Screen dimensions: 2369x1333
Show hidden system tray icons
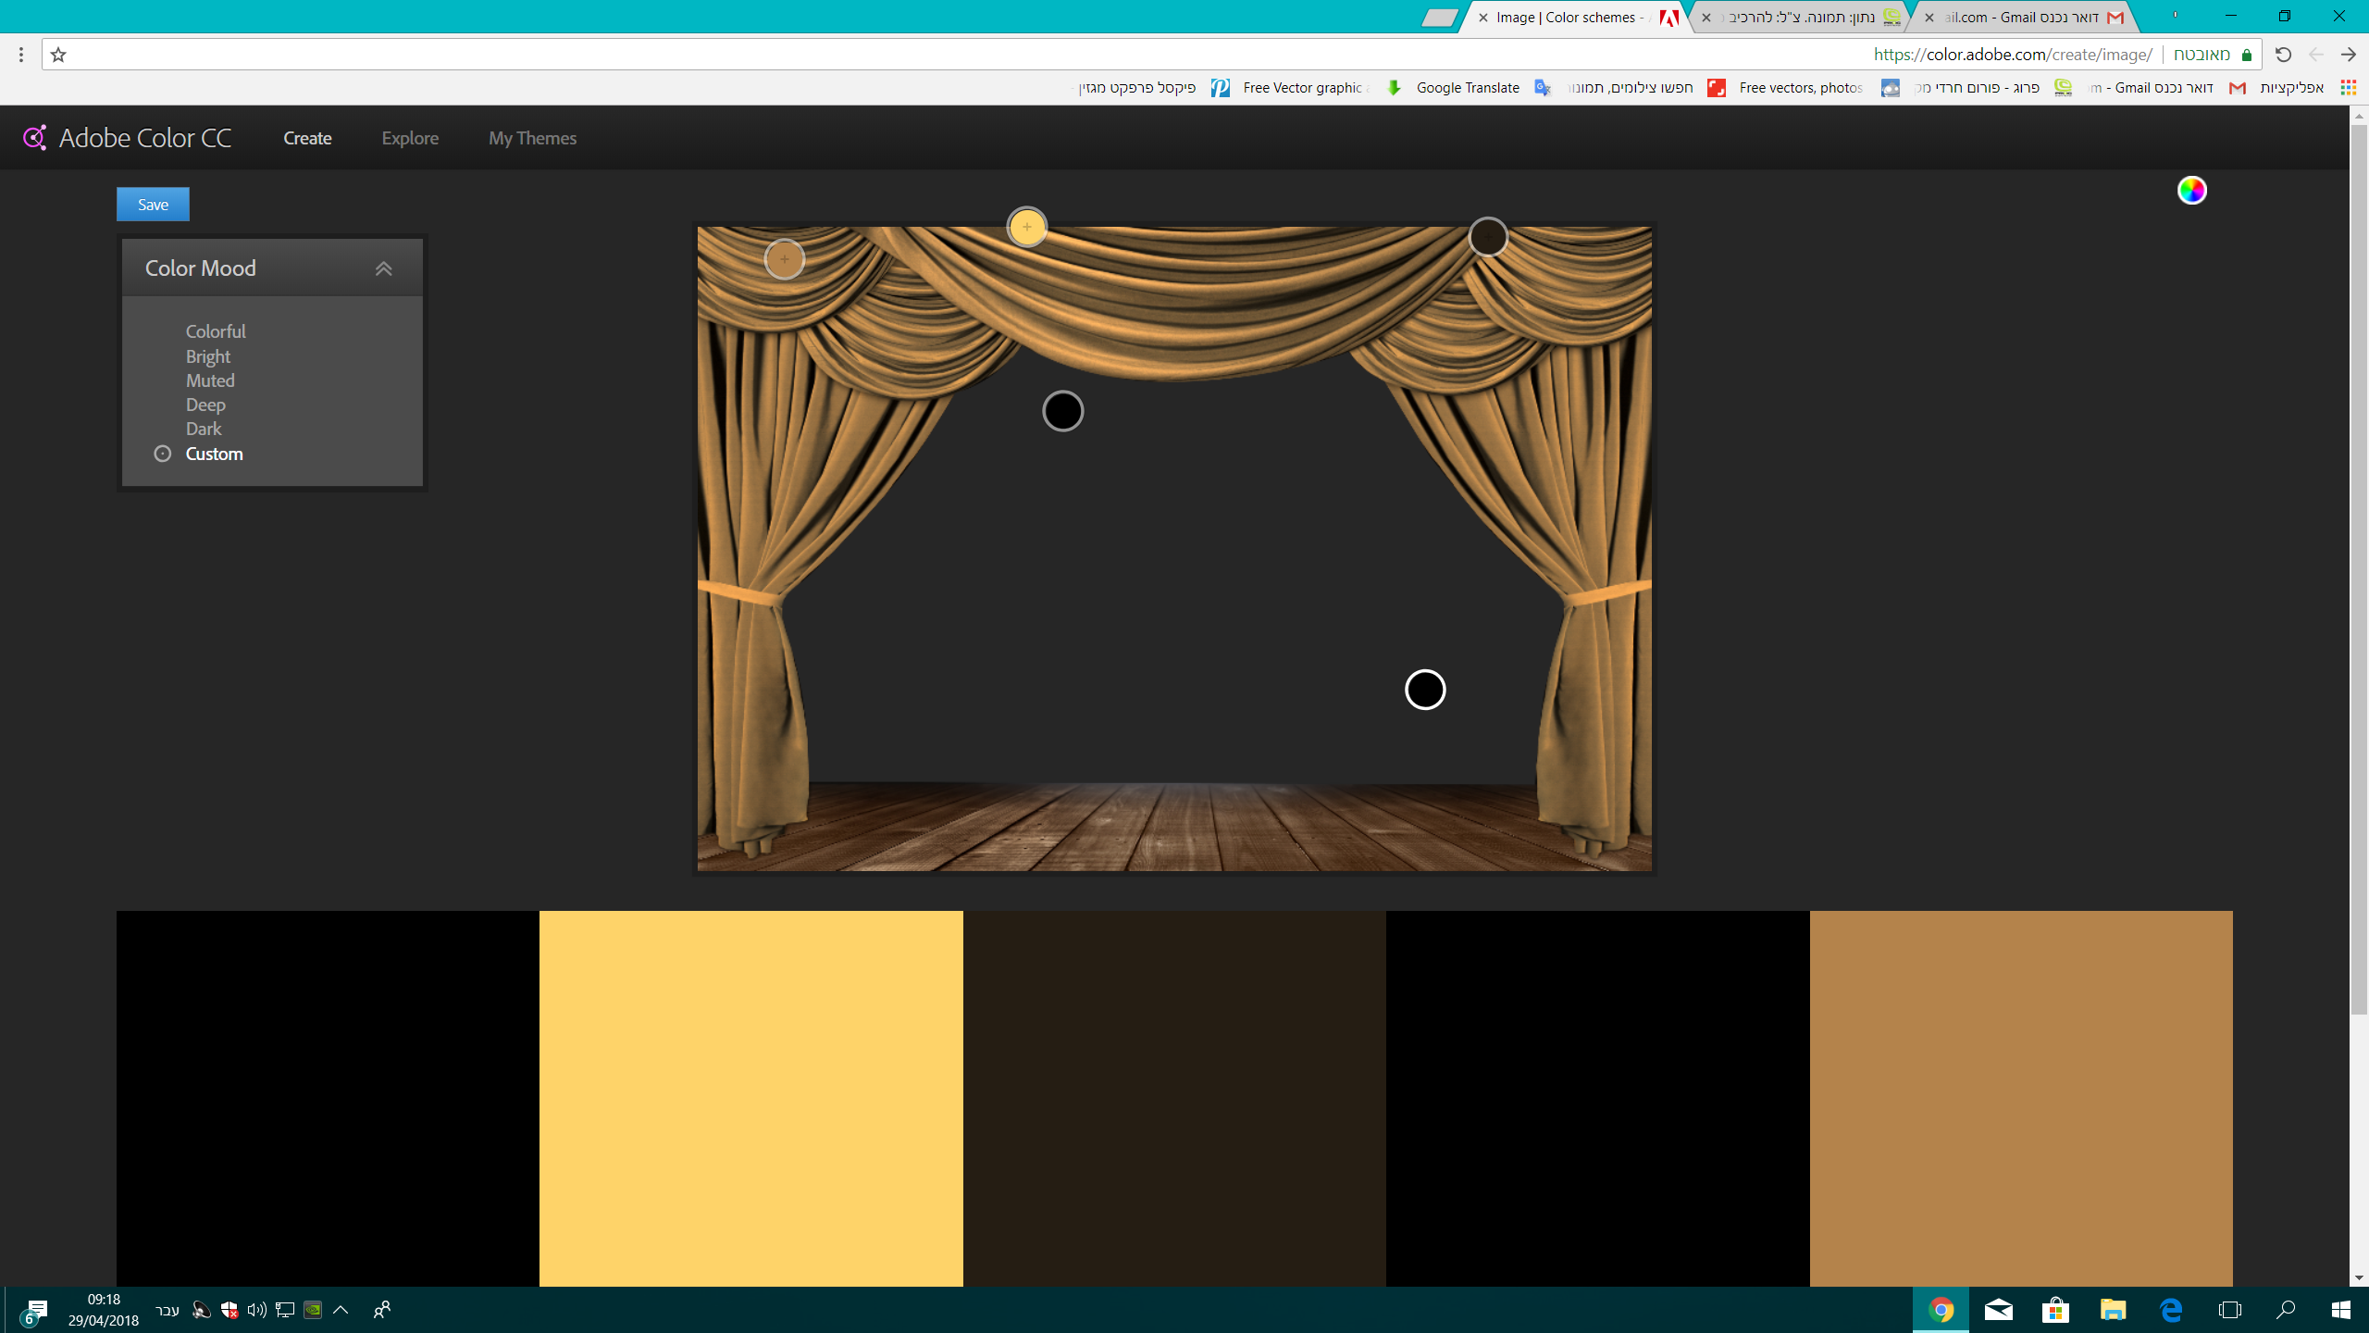click(341, 1310)
